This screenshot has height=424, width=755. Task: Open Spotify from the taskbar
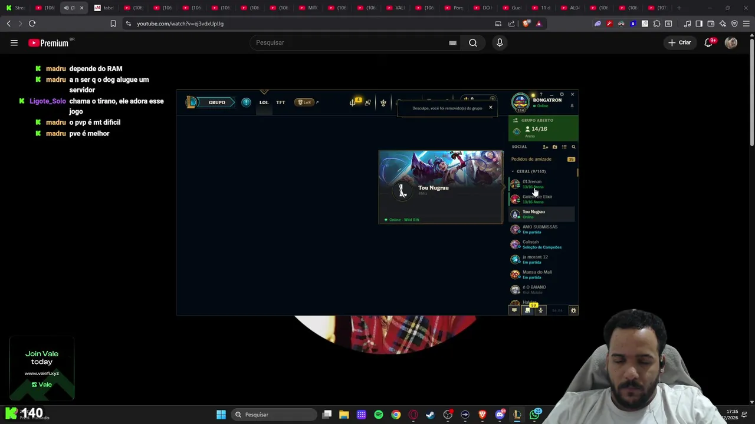[x=379, y=415]
